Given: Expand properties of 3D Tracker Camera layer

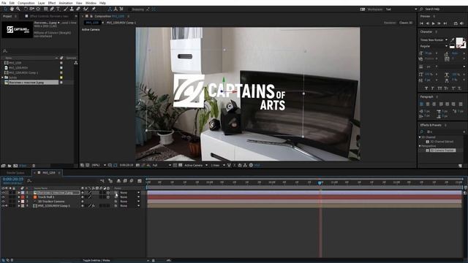Looking at the screenshot, I should [19, 202].
